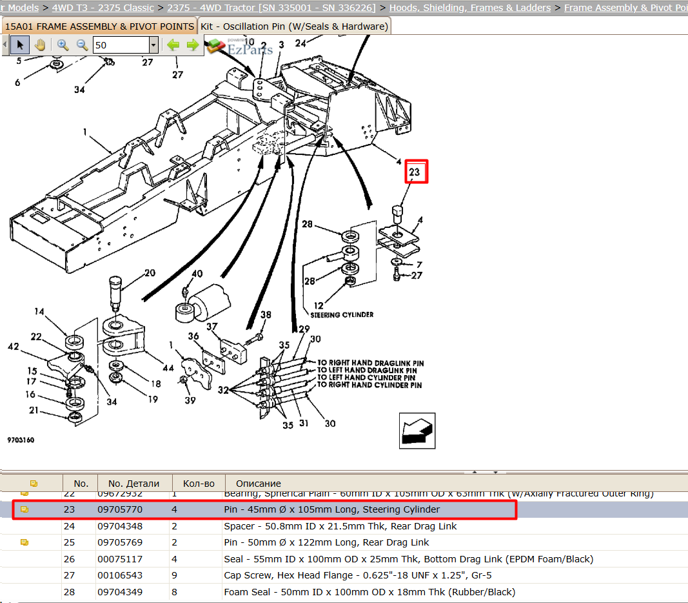Click callout 42 on the diagram
Screen dimensions: 688x603
14,347
